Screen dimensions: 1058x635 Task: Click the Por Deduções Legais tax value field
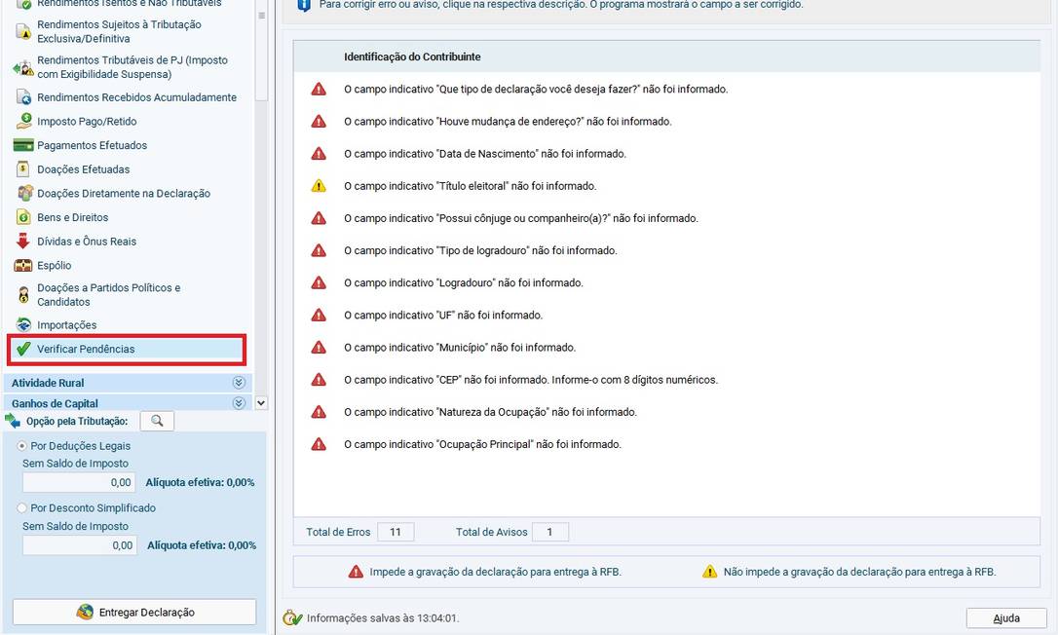click(79, 482)
